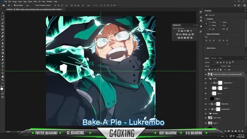
Task: Select the Move tool in the toolbox
Action: (x=3, y=13)
